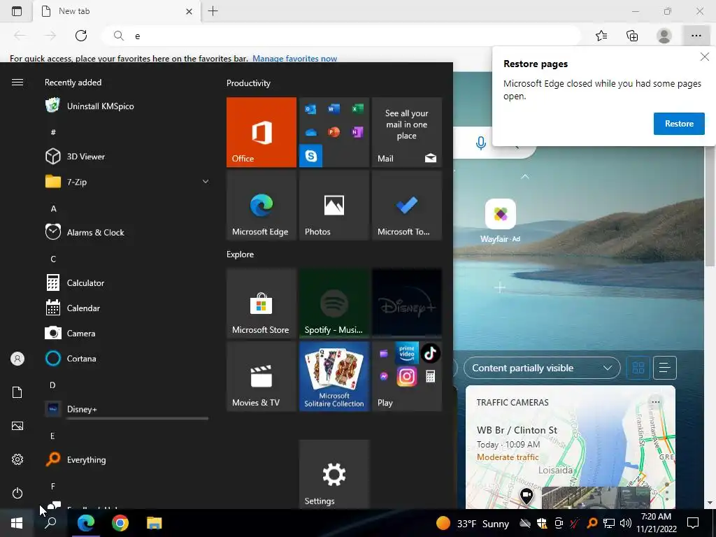716x537 pixels.
Task: Open Edge Settings and more menu
Action: (x=696, y=36)
